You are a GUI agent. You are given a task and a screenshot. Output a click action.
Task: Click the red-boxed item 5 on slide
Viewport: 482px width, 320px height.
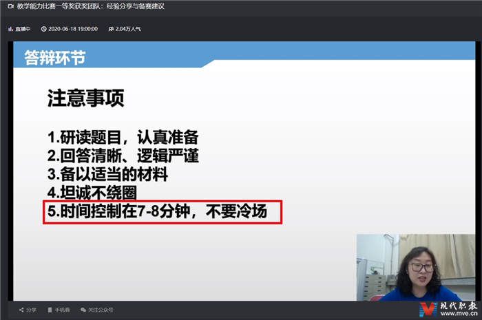[x=163, y=213]
